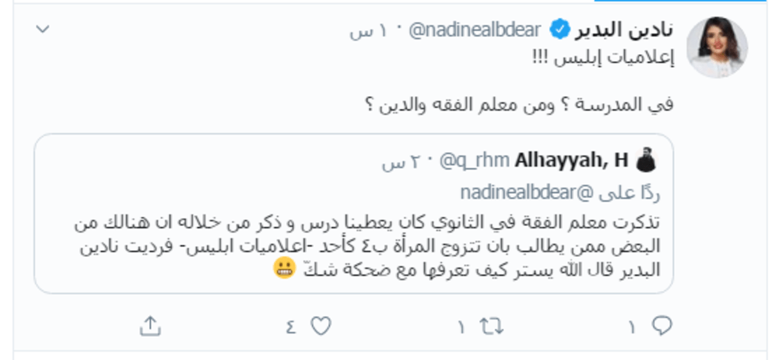Click the Alhayyah, H display name
The image size is (772, 360).
tap(572, 161)
